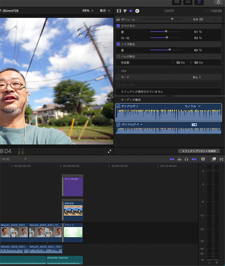This screenshot has height=266, width=225.
Task: Uncheck the first ダイアログ-1 audio component
Action: tap(118, 106)
